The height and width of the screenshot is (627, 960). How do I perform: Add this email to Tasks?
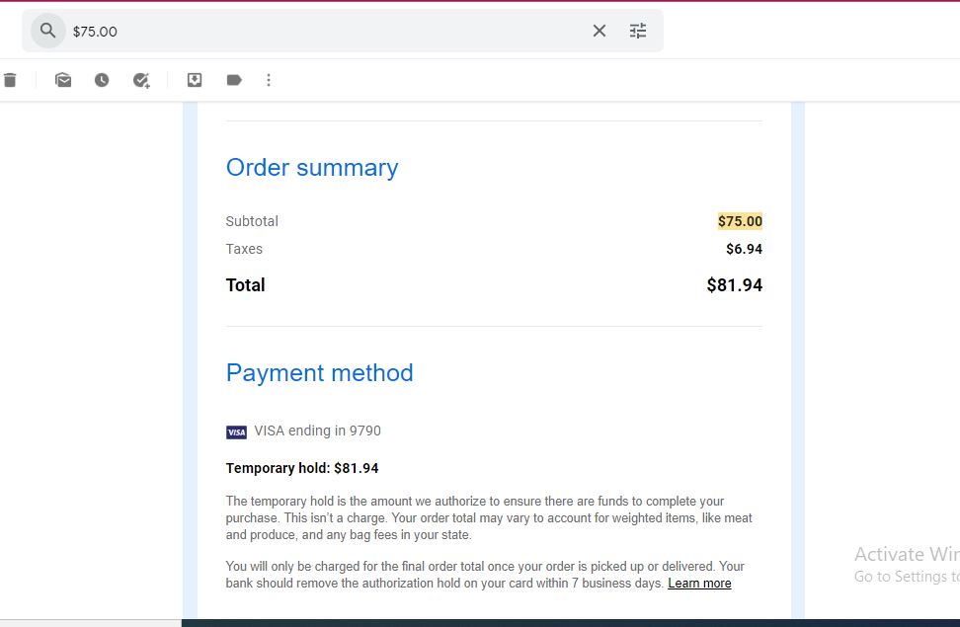pos(141,80)
